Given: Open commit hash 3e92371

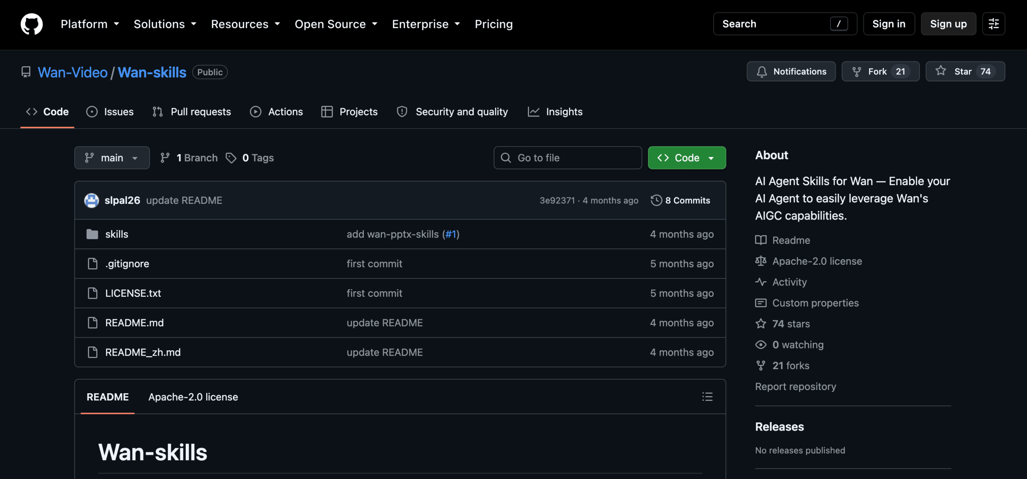Looking at the screenshot, I should (557, 200).
